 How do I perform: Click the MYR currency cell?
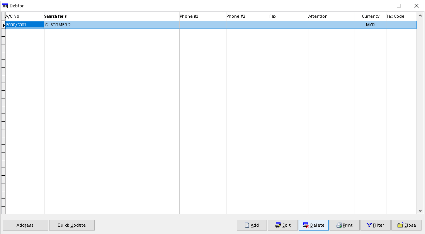coord(370,25)
